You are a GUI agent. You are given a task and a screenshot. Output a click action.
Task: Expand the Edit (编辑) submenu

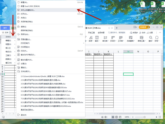(x=8, y=41)
